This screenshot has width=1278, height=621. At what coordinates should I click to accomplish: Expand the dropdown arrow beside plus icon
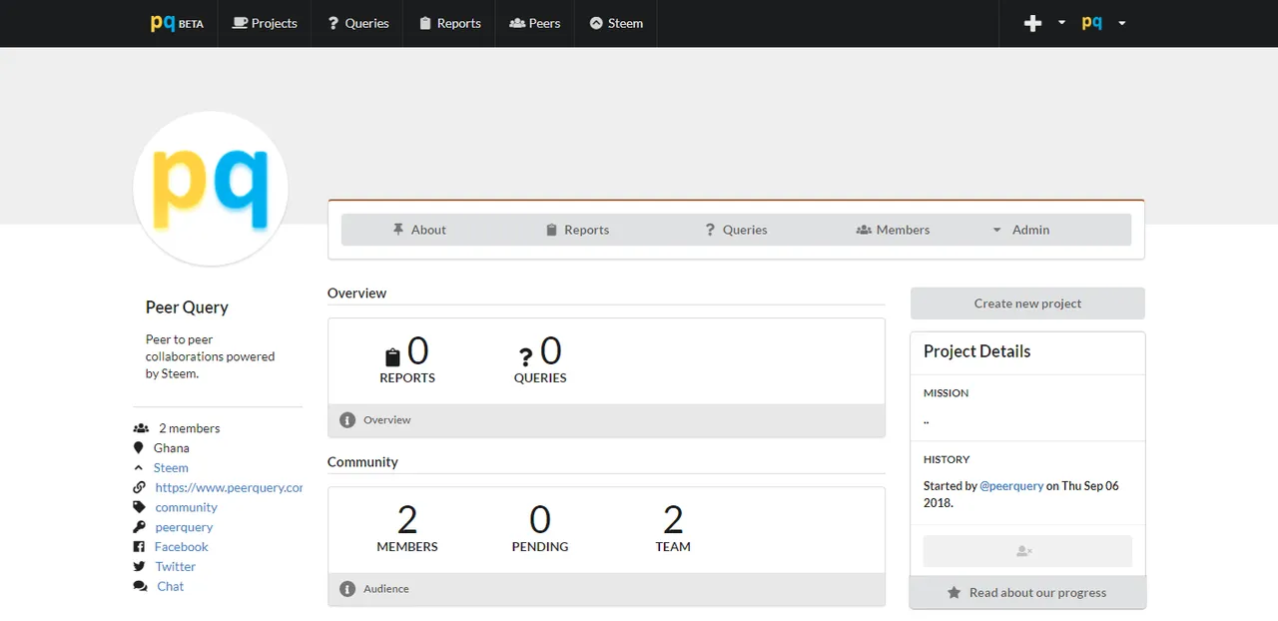1061,22
